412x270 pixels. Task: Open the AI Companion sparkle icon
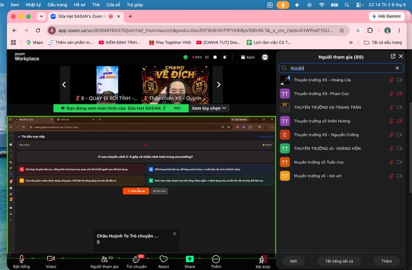225,57
